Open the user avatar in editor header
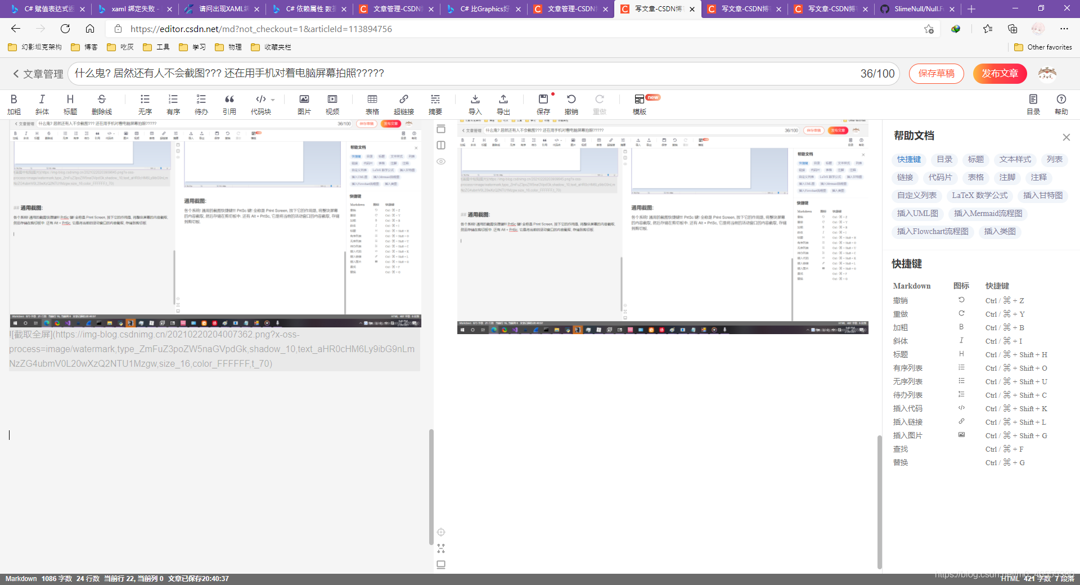Screen dimensions: 1080x585 point(1047,74)
